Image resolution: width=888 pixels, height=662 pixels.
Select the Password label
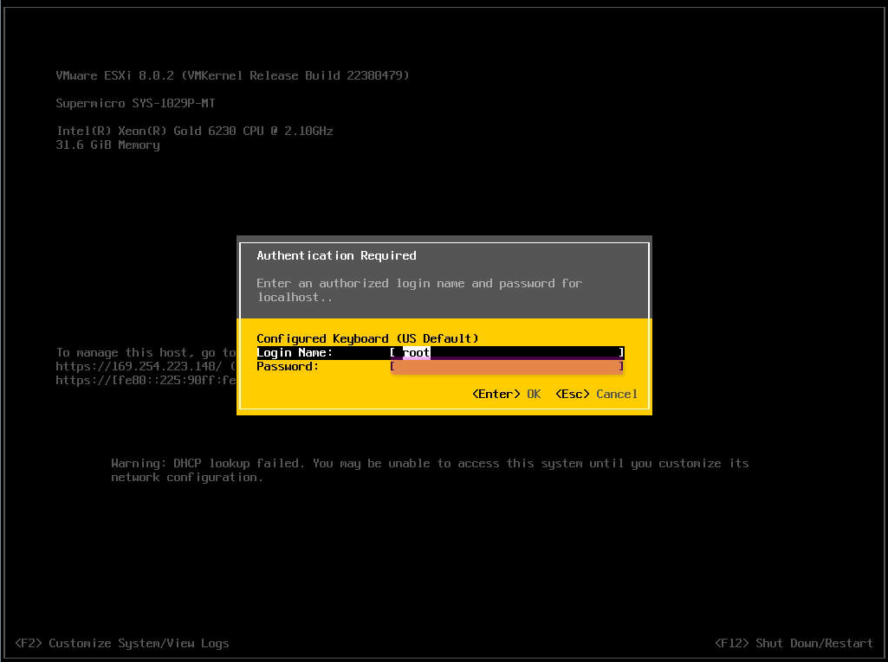(288, 366)
